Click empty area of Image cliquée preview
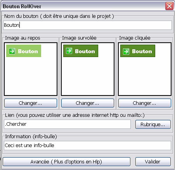 click(145, 76)
